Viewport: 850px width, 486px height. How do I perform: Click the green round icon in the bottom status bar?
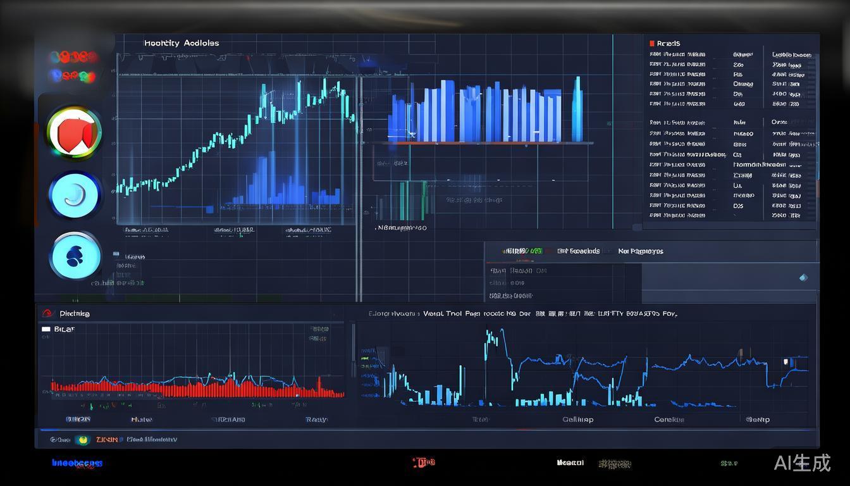tap(81, 439)
